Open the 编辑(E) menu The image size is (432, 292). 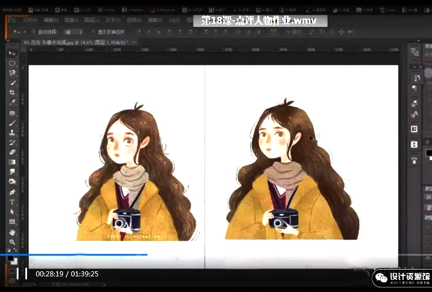tap(51, 20)
